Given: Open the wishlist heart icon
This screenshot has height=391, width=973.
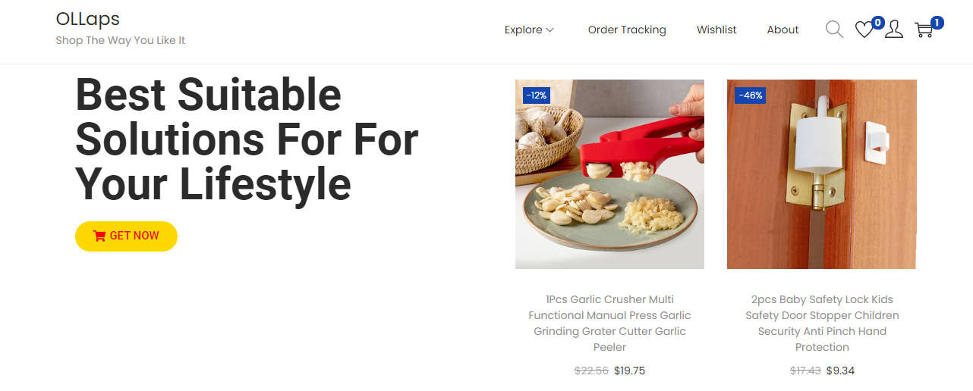Looking at the screenshot, I should [864, 30].
